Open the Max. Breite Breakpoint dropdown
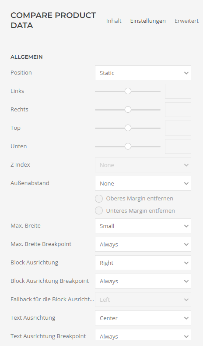 [x=143, y=244]
